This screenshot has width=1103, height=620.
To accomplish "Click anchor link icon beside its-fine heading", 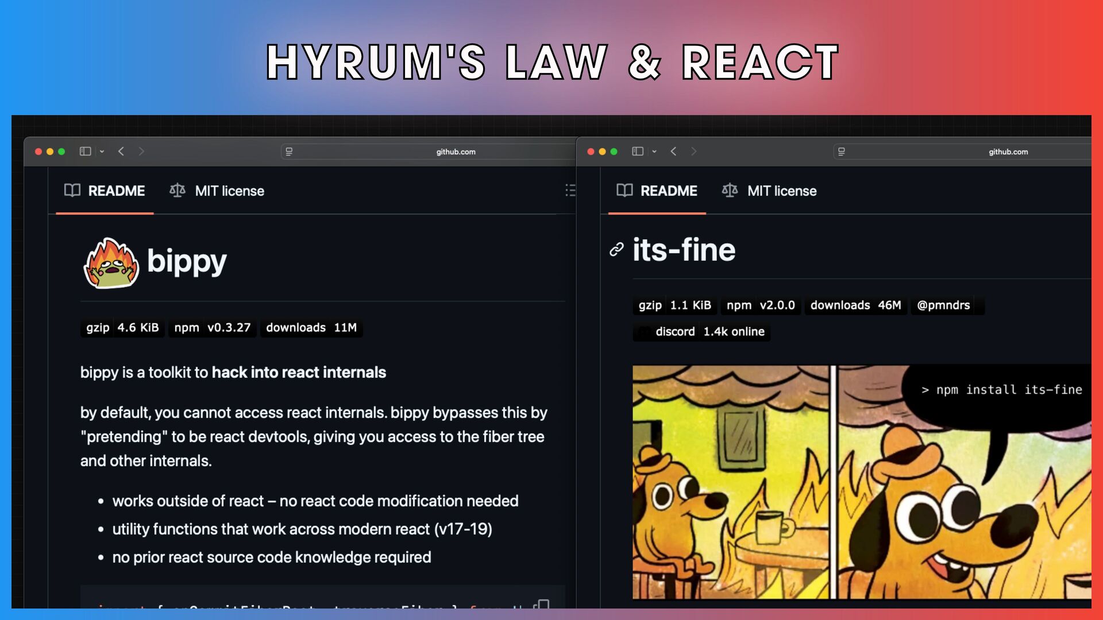I will [616, 250].
